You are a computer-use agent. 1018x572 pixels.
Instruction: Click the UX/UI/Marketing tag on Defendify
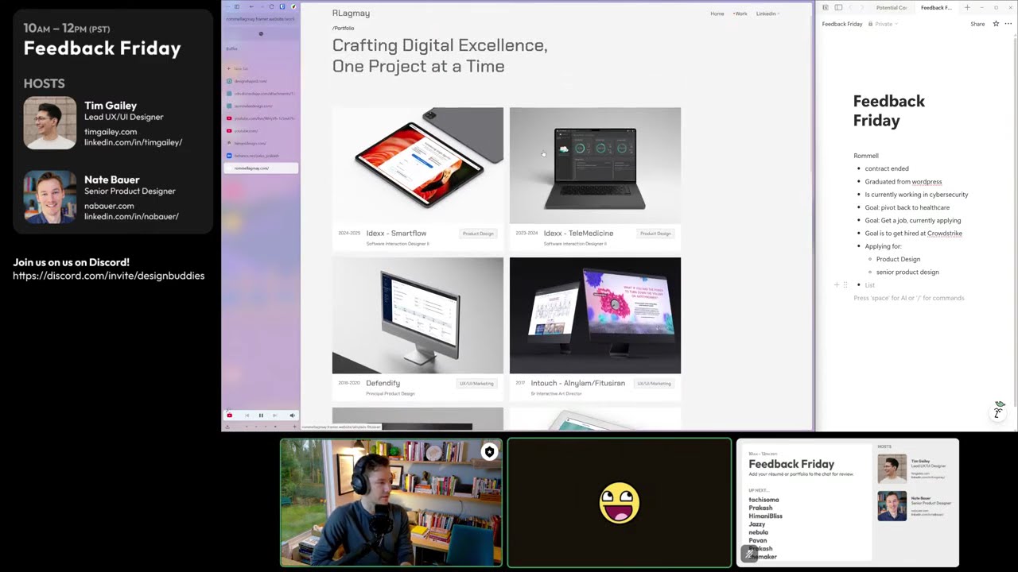tap(476, 384)
